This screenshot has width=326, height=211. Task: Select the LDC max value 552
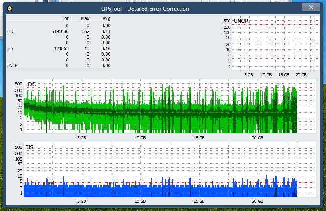pos(85,31)
